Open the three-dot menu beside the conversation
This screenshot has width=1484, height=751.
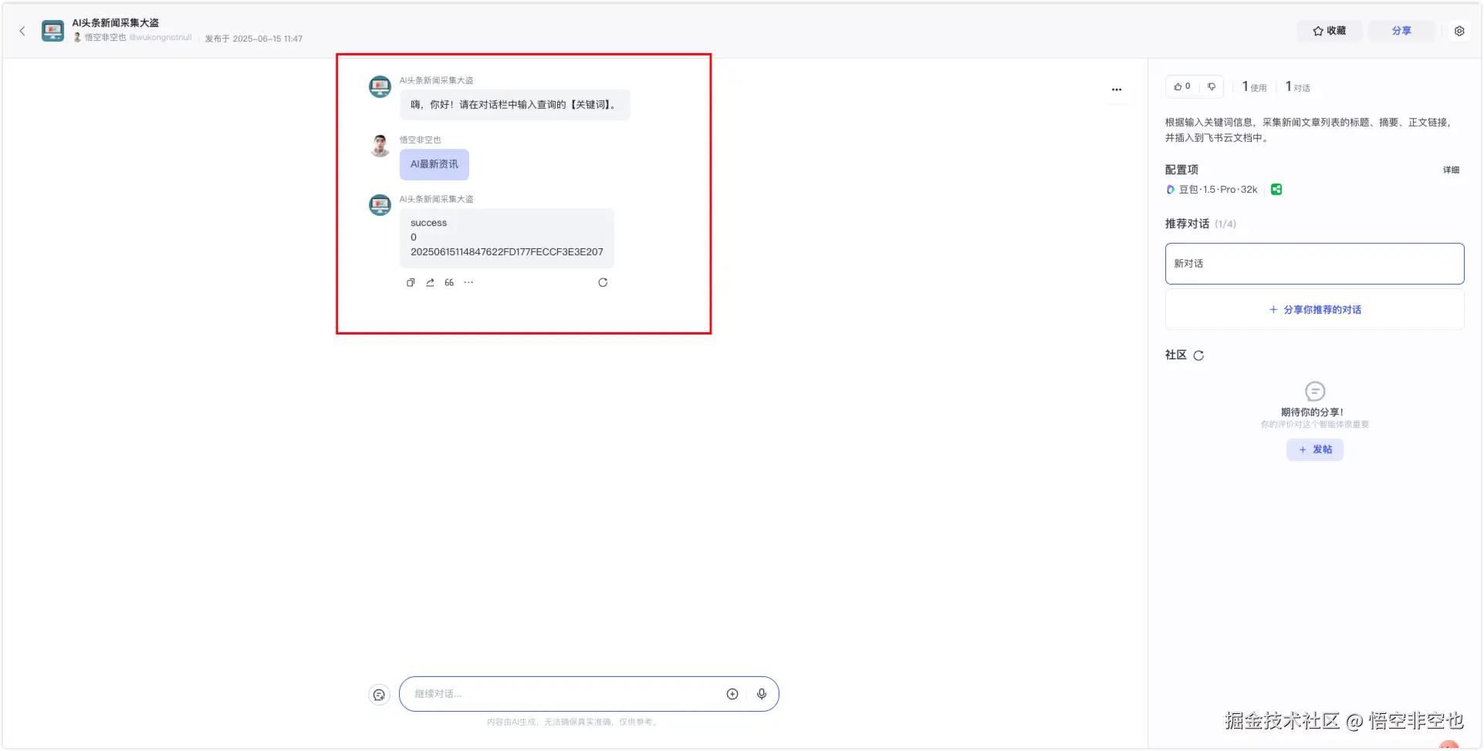tap(1117, 89)
